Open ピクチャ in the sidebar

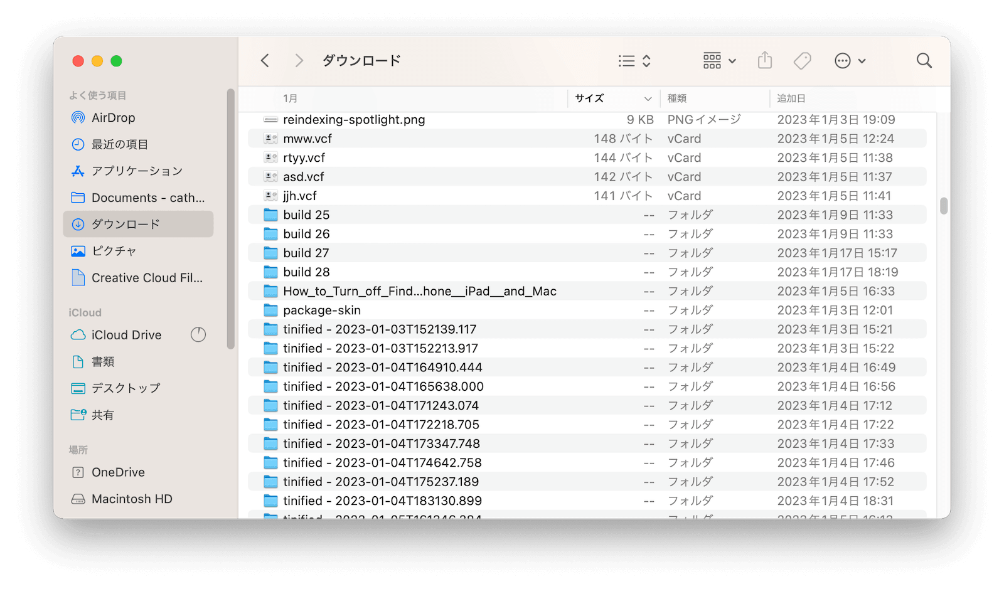pyautogui.click(x=138, y=251)
